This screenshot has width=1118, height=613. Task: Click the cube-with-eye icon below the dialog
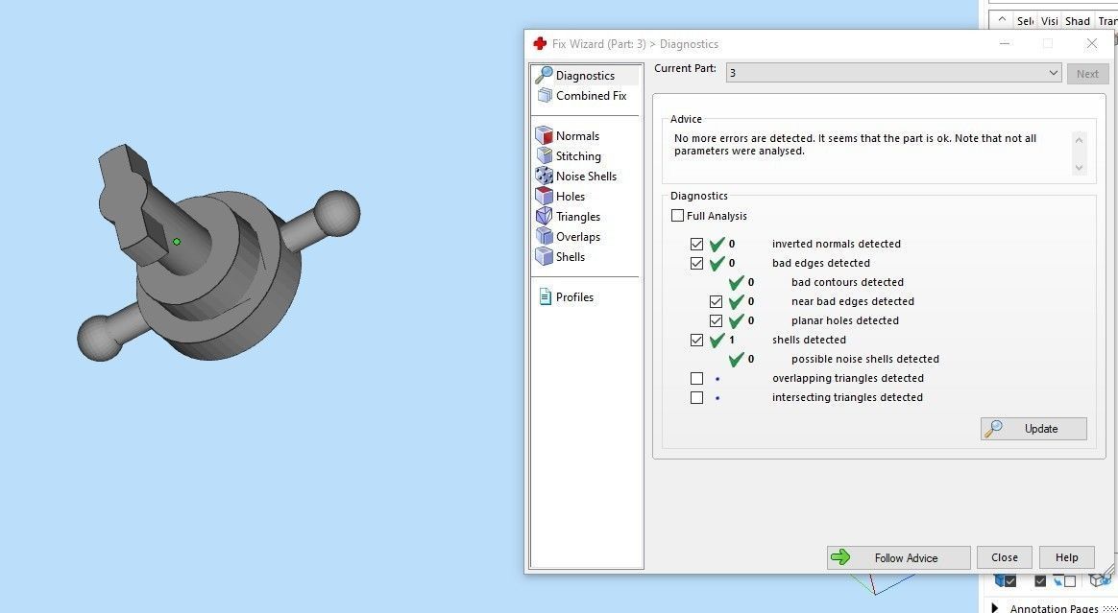[1099, 581]
